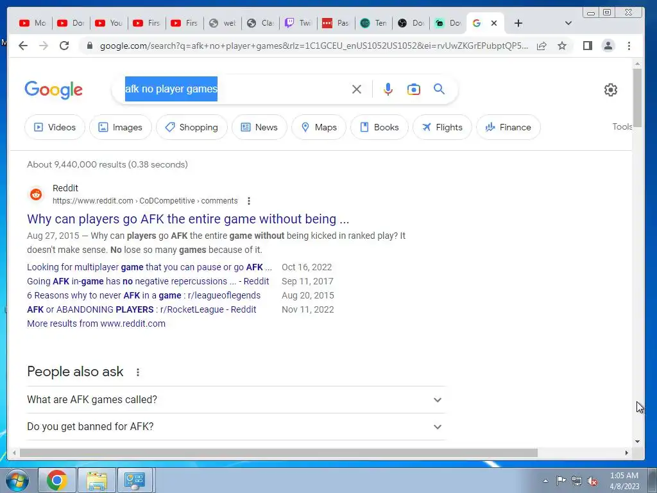The width and height of the screenshot is (657, 493).
Task: Open Action Center flag icon
Action: (x=561, y=481)
